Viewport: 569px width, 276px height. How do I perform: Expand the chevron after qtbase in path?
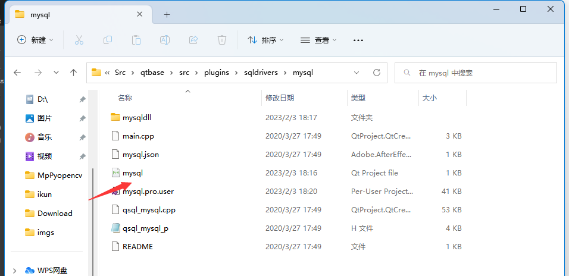(171, 73)
